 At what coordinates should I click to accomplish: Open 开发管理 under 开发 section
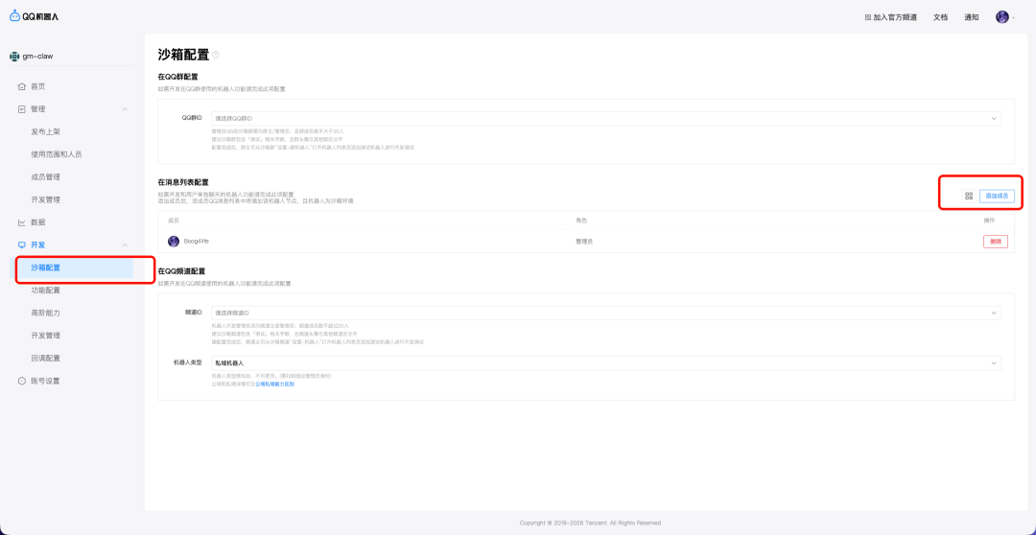tap(46, 336)
